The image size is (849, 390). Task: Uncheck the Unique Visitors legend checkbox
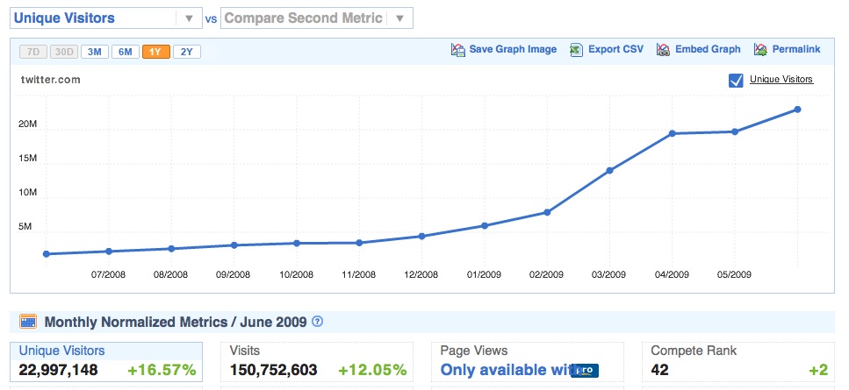(736, 80)
